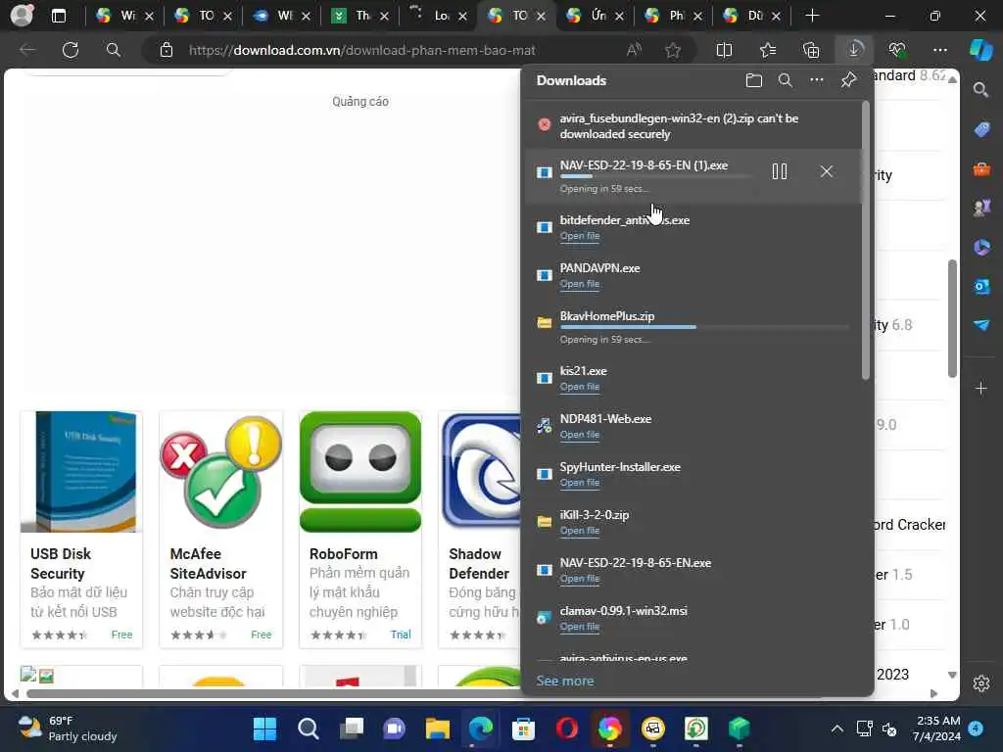
Task: Open sidebar Shopping tag icon
Action: [x=981, y=129]
